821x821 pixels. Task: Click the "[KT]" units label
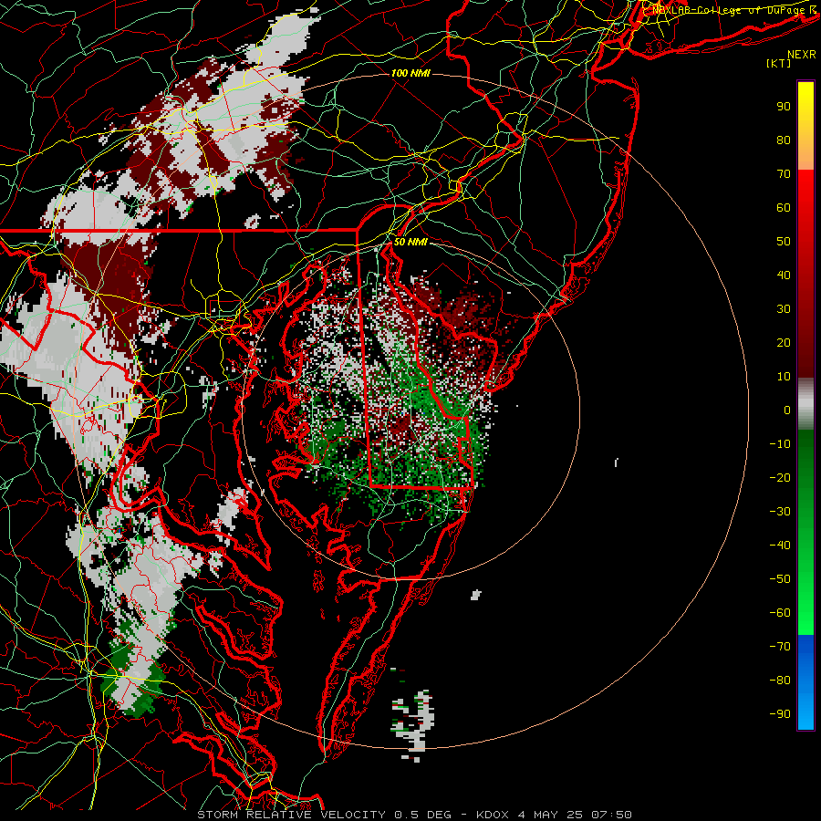[x=778, y=63]
